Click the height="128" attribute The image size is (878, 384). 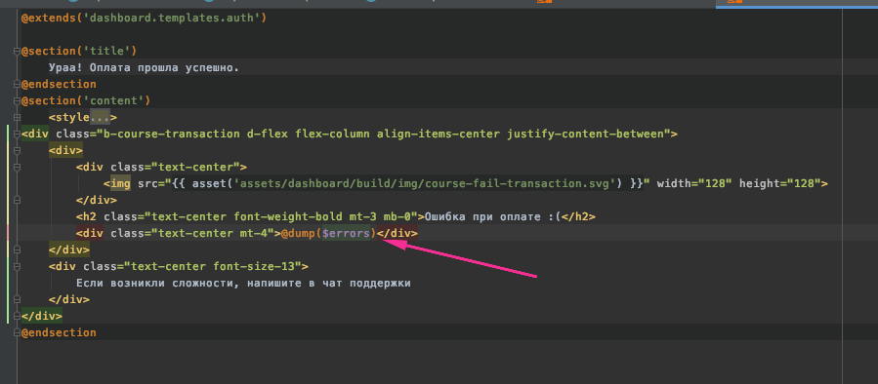[x=780, y=183]
